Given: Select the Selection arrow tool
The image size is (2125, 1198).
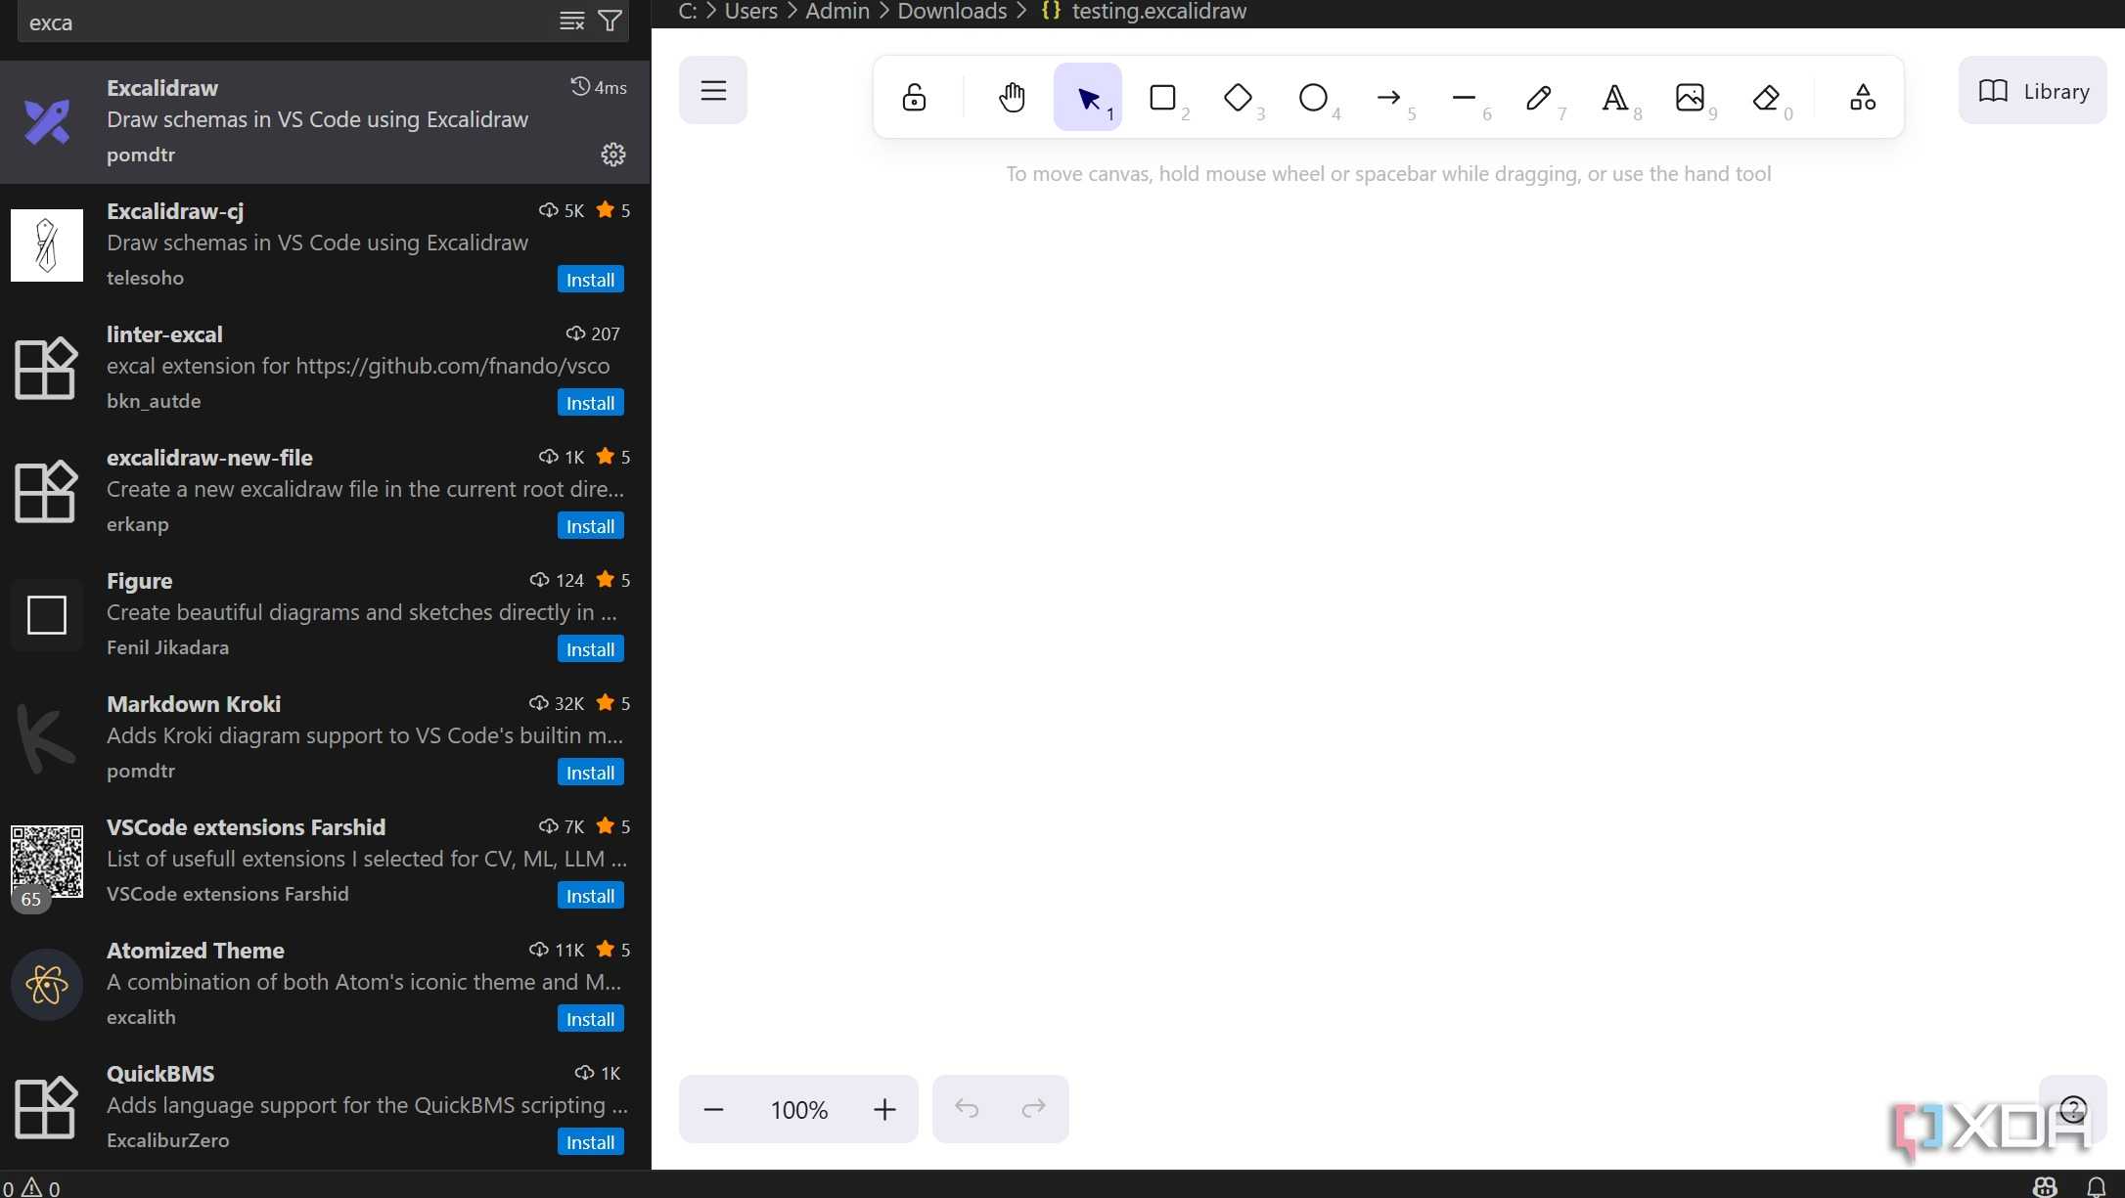Looking at the screenshot, I should [1088, 97].
